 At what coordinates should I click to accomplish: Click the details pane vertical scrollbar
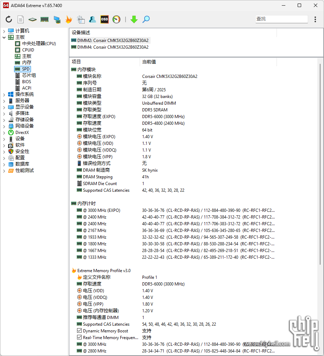tap(320, 164)
